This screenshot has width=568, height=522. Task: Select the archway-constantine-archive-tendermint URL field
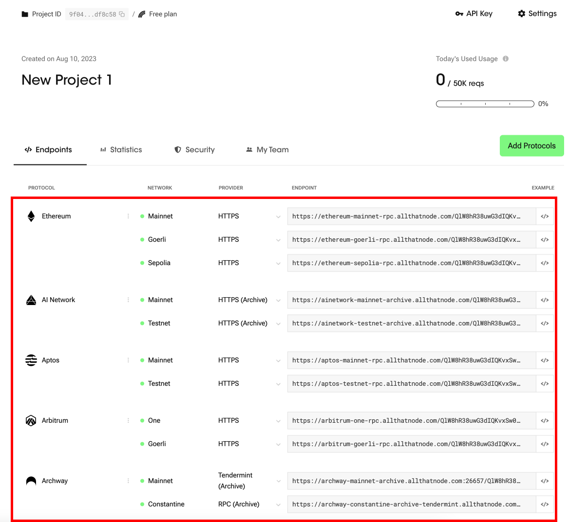coord(412,504)
